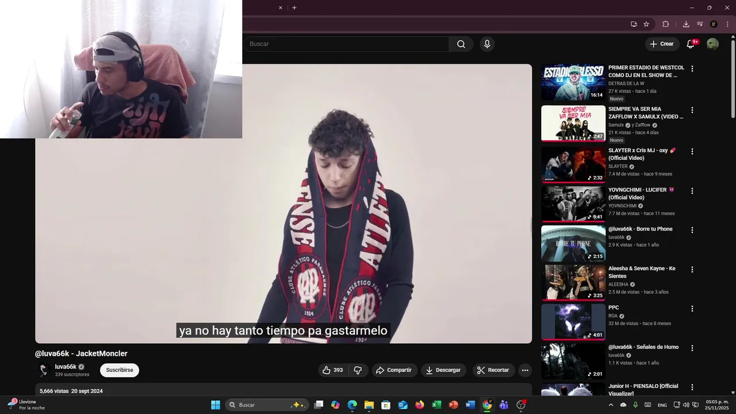This screenshot has width=736, height=414.
Task: Open options menu for Borre tu Phone
Action: point(692,230)
